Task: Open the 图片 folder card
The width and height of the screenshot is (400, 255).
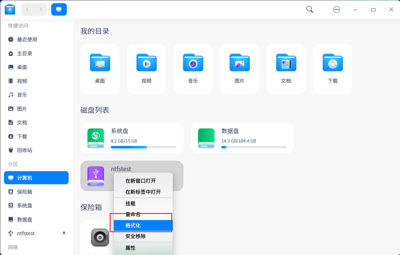Action: tap(239, 69)
